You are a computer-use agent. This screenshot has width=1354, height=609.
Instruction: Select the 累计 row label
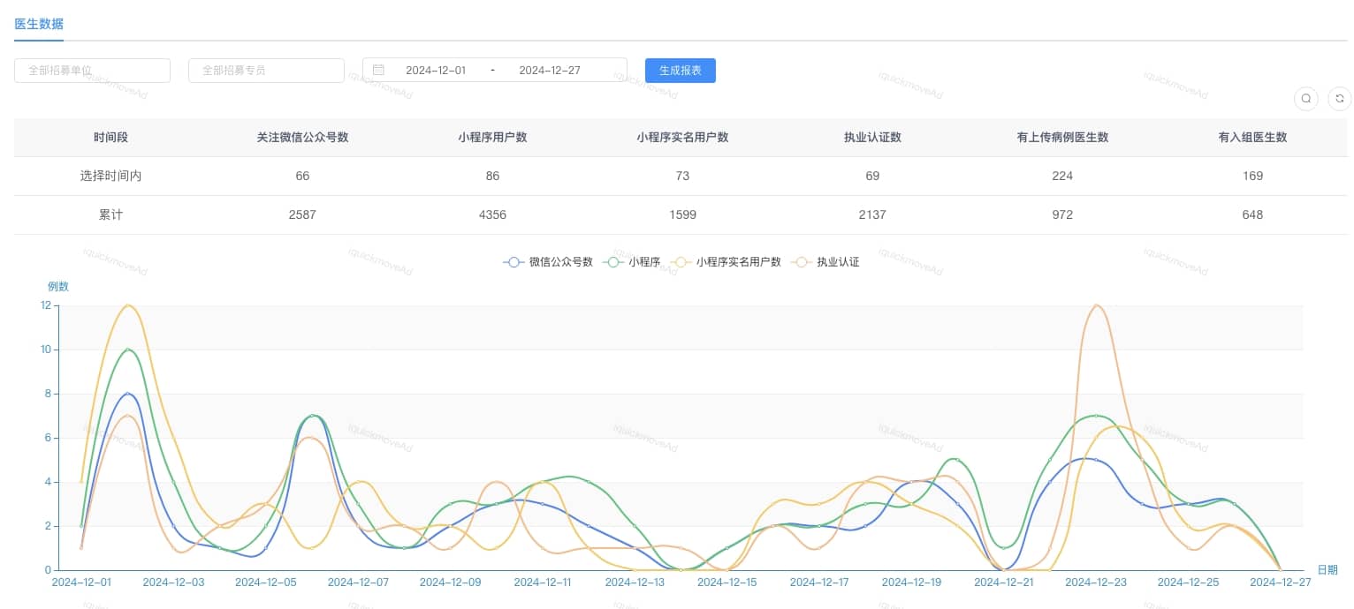[111, 214]
